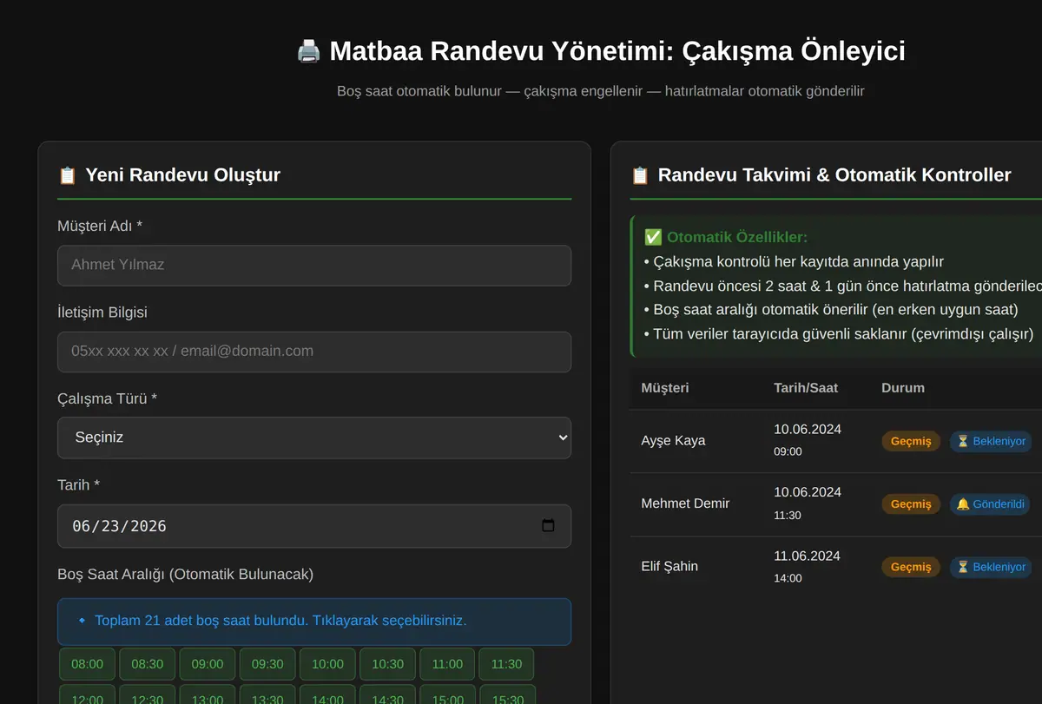1042x704 pixels.
Task: Click Geçmiş badge in Elif Şahin row
Action: [911, 567]
